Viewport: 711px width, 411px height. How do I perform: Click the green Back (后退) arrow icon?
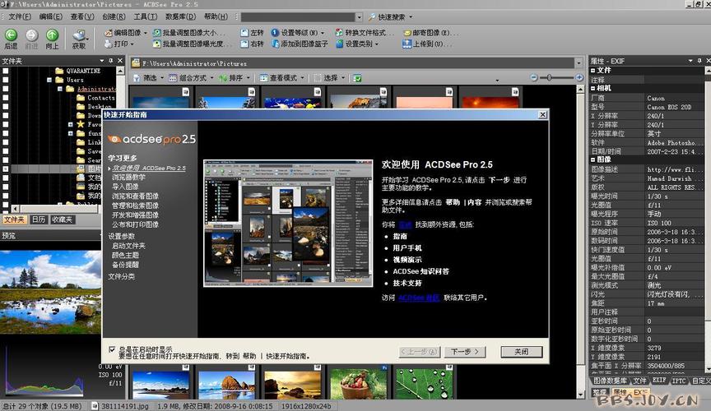coord(11,35)
